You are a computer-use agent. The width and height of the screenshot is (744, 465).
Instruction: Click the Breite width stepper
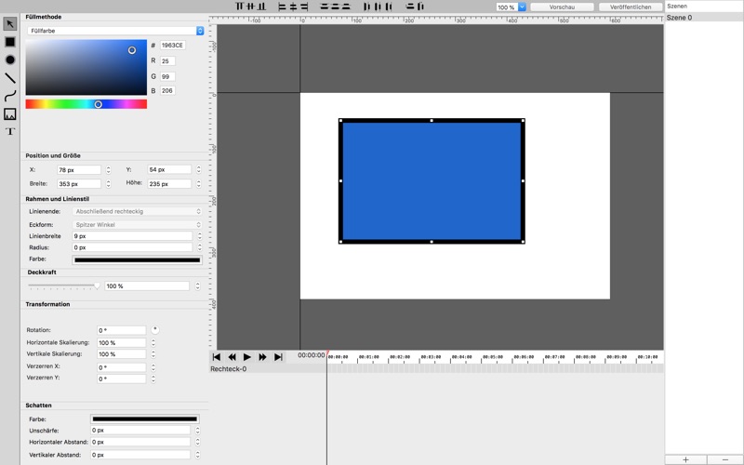point(108,183)
